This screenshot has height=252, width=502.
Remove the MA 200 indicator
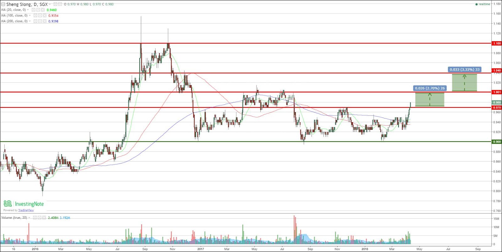[45, 21]
